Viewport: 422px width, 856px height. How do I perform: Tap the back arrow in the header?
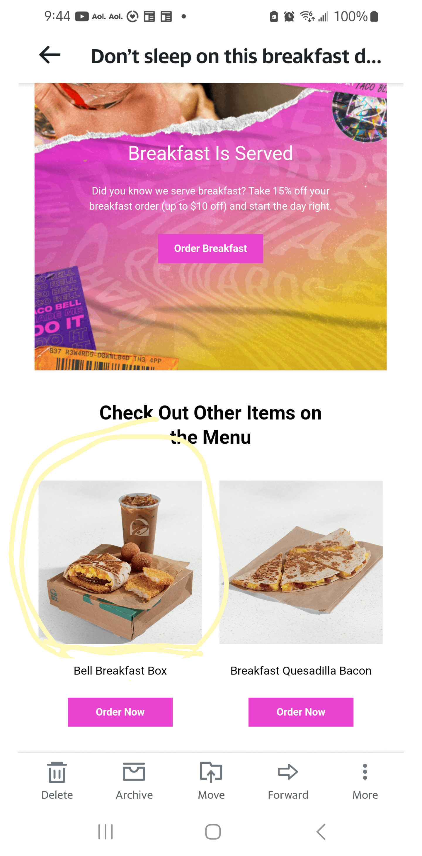(x=50, y=55)
